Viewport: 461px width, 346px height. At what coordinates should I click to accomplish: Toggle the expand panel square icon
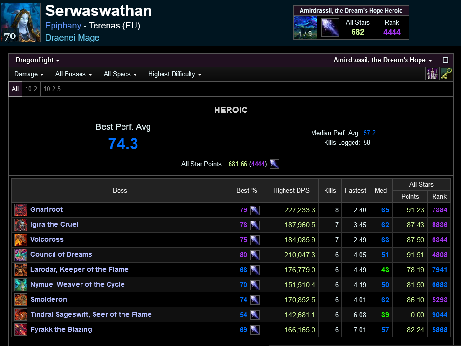(x=446, y=60)
